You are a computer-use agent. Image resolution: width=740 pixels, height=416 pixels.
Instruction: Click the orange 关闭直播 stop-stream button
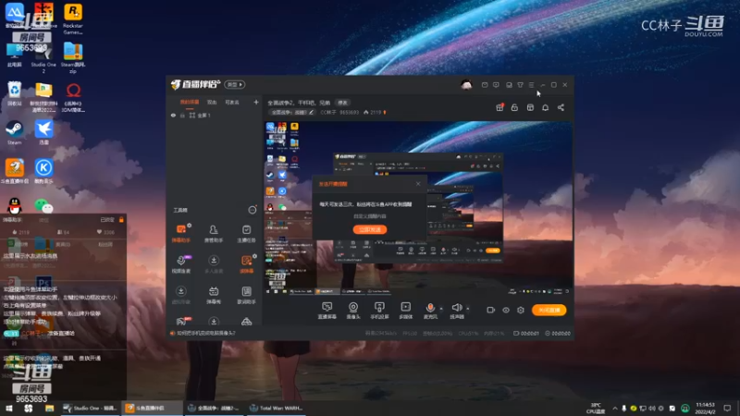(x=549, y=310)
